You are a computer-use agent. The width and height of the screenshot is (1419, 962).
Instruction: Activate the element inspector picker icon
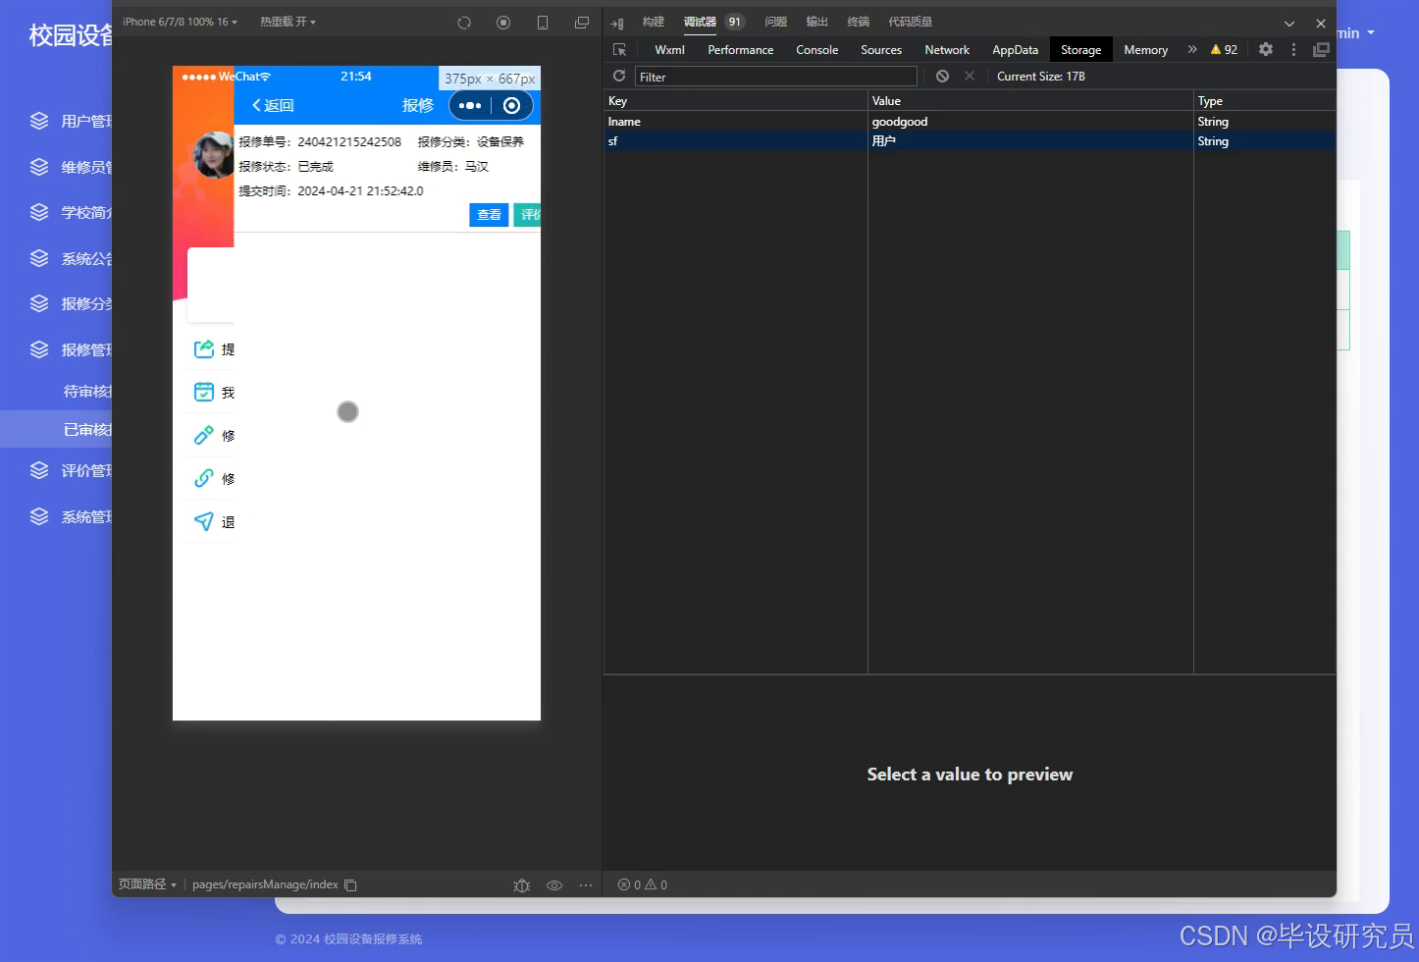pos(619,50)
